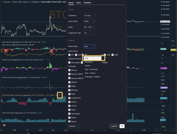The height and width of the screenshot is (134, 177).
Task: Toggle the Bybit exchange checkbox
Action: click(69, 94)
